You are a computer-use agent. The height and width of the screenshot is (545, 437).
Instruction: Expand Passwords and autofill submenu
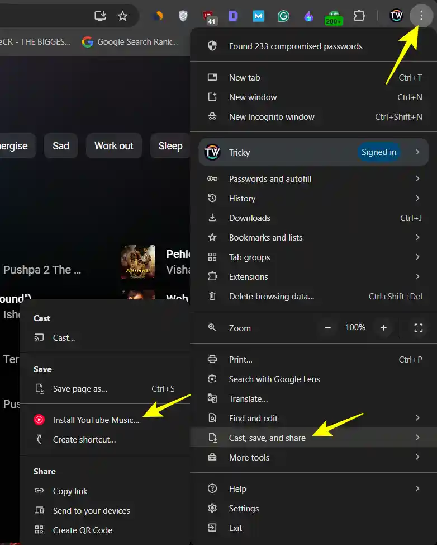click(x=313, y=178)
